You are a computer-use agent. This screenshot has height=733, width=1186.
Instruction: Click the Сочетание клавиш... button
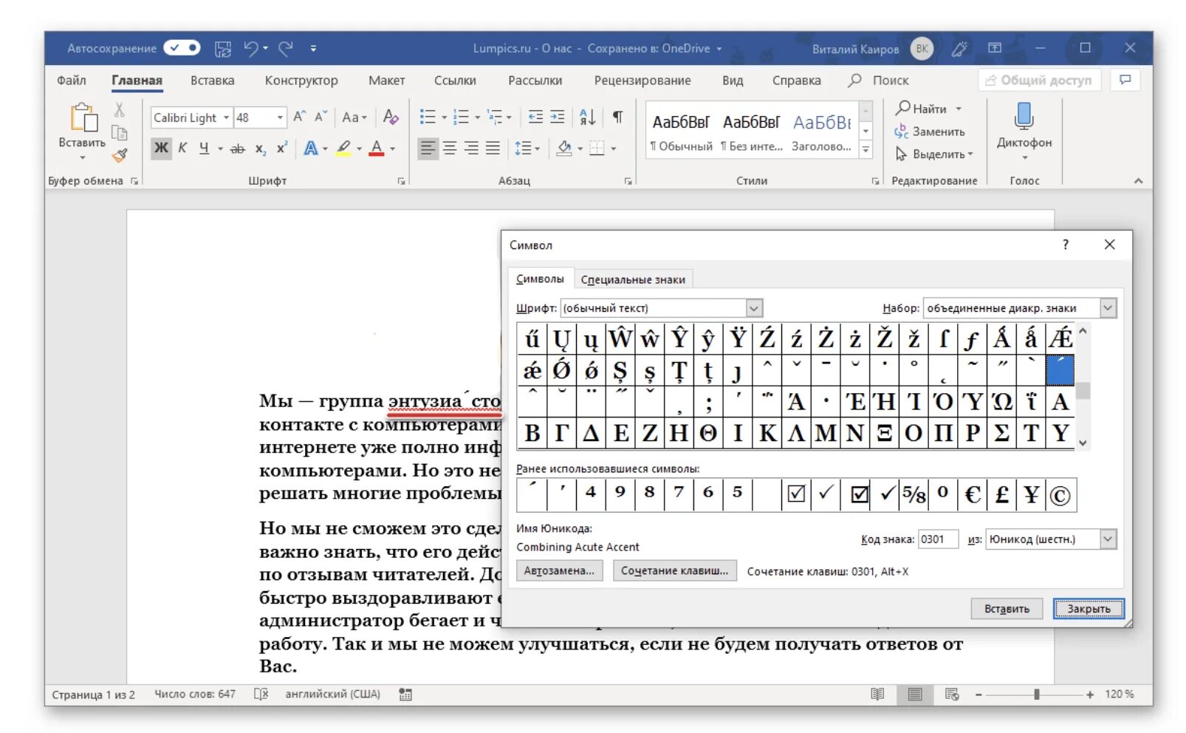[x=674, y=570]
